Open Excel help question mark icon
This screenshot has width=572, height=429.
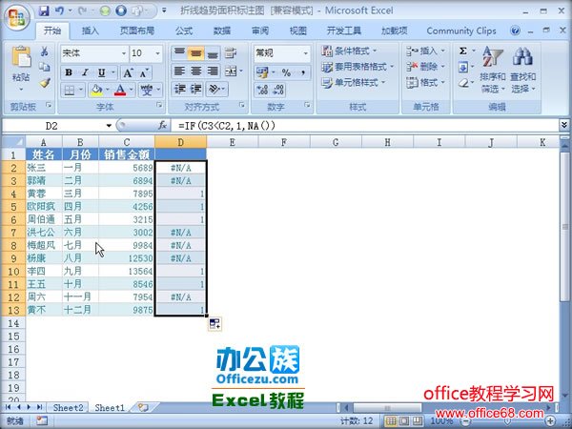pyautogui.click(x=515, y=31)
